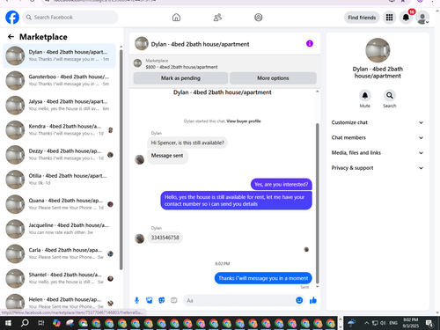Click the conversation list scrollbar
This screenshot has width=440, height=330.
[121, 160]
